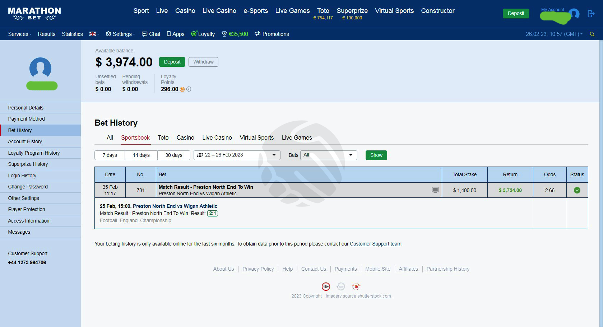Click the search magnifier icon
The image size is (603, 327).
(592, 34)
